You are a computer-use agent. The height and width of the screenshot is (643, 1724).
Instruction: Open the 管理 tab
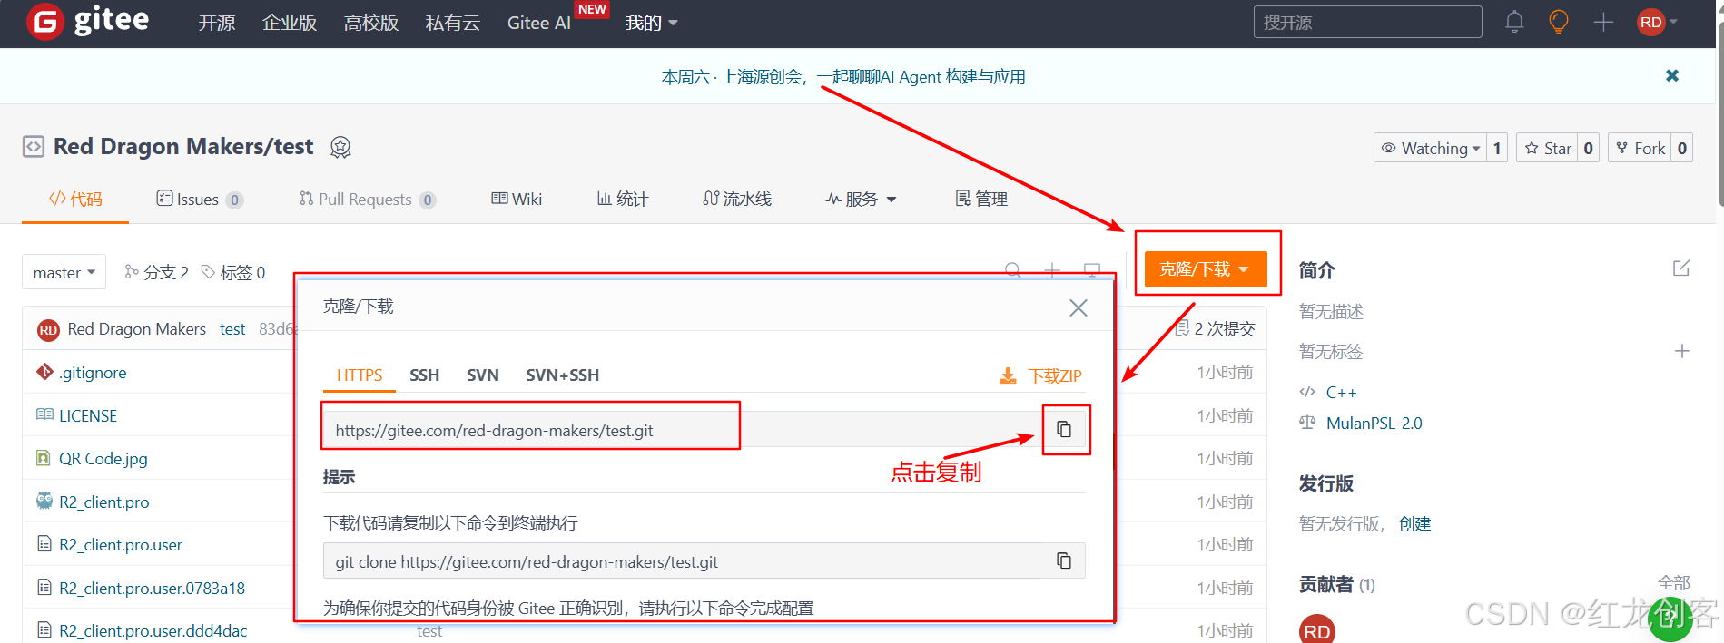pyautogui.click(x=981, y=200)
